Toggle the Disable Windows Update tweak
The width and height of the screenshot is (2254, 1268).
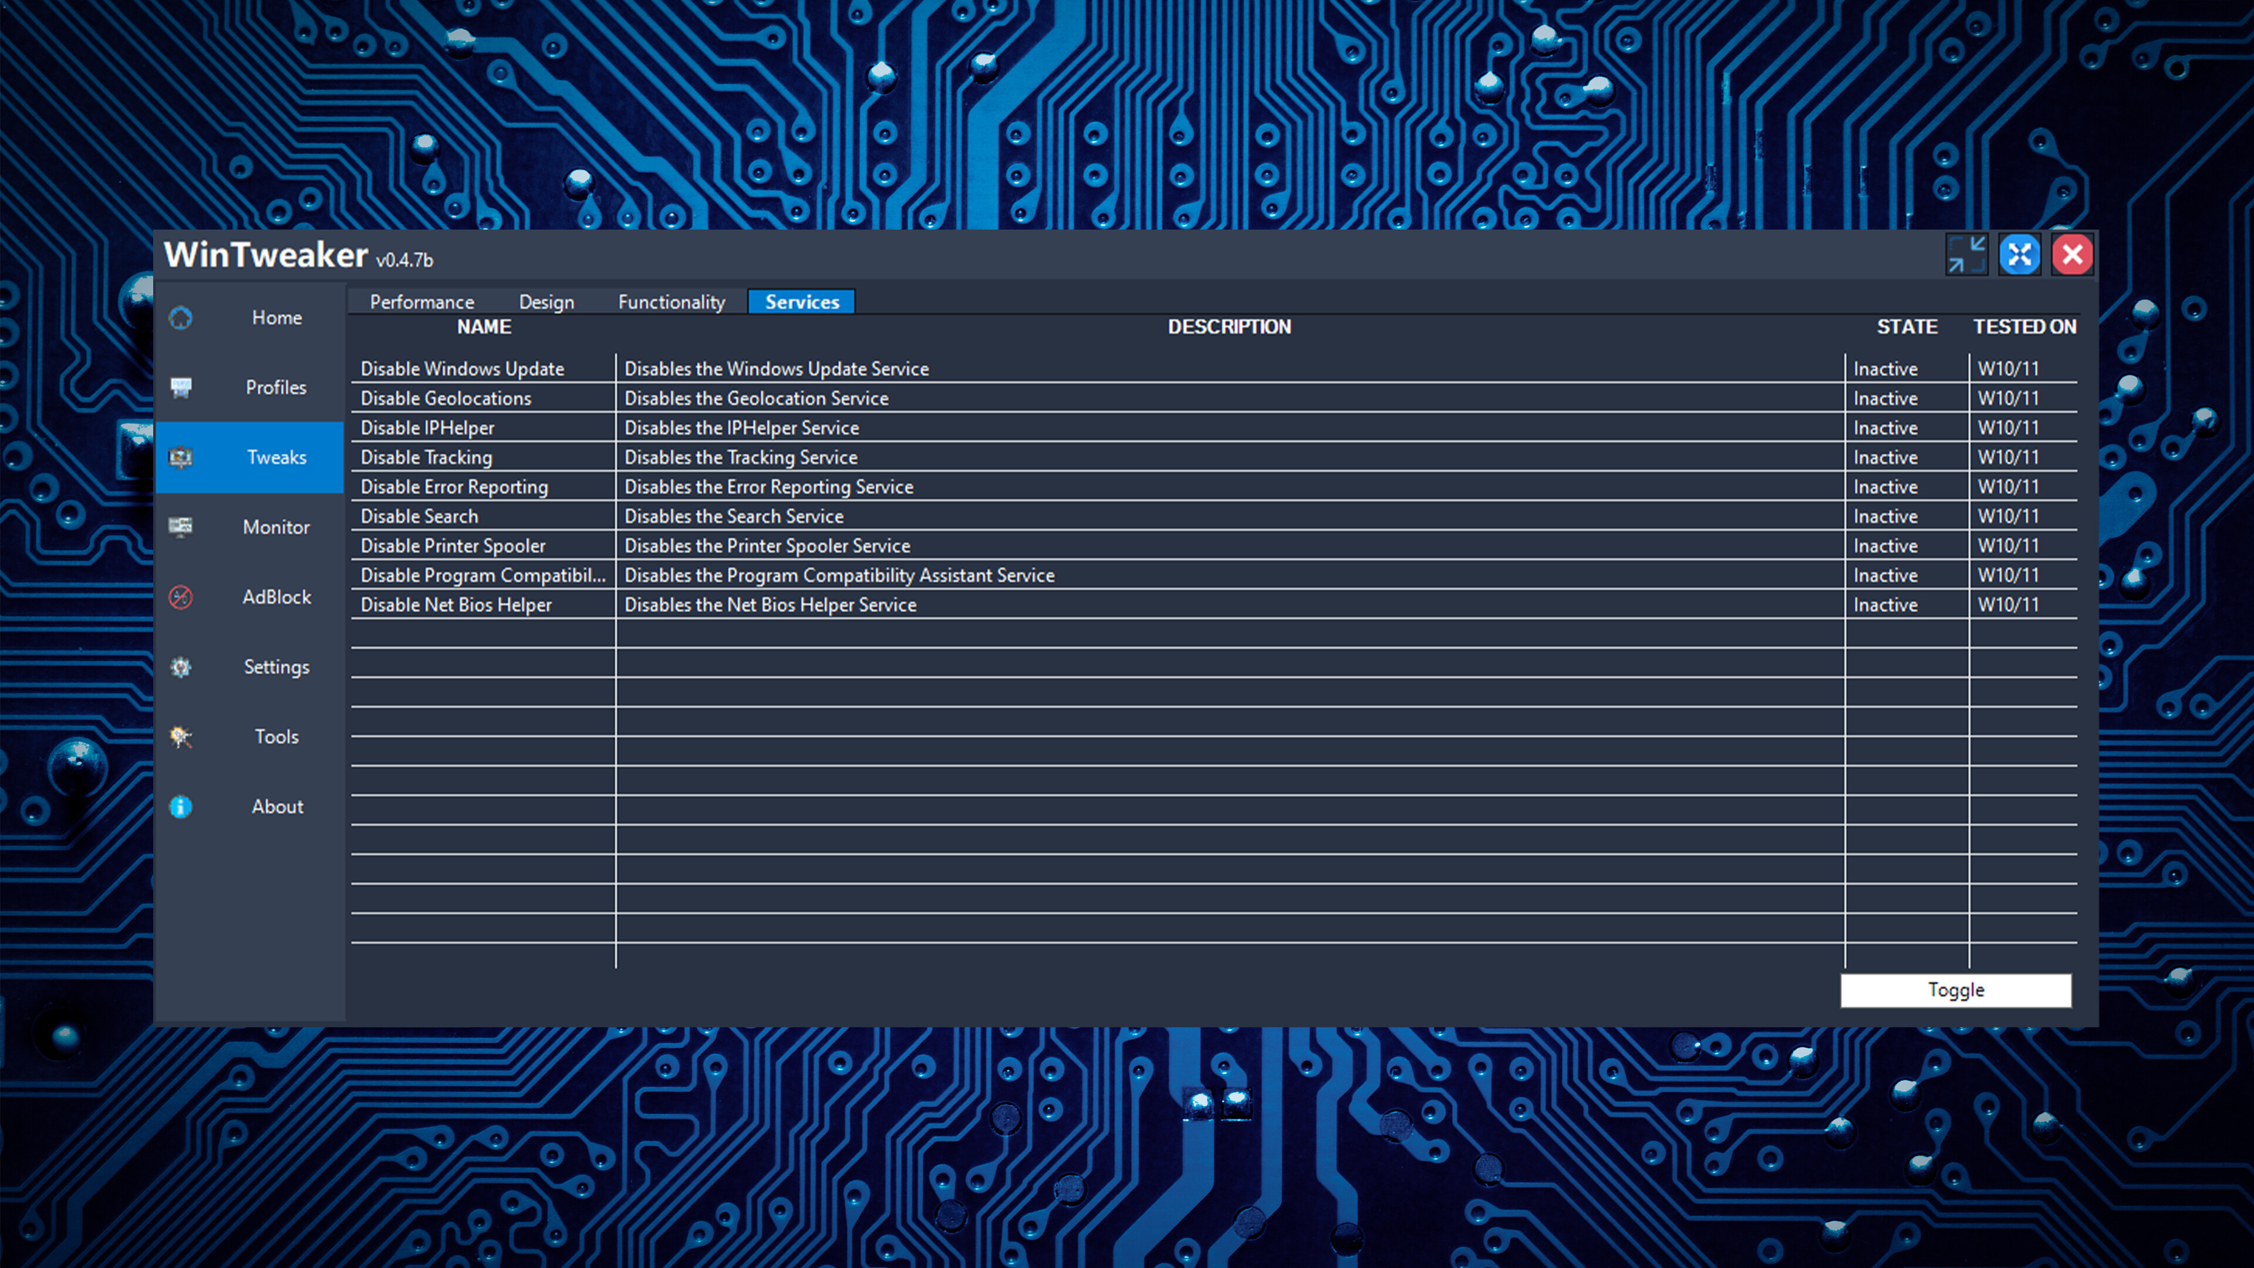point(463,369)
